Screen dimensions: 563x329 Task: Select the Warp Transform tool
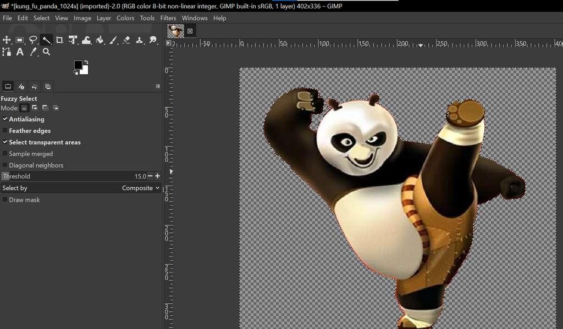(x=86, y=40)
